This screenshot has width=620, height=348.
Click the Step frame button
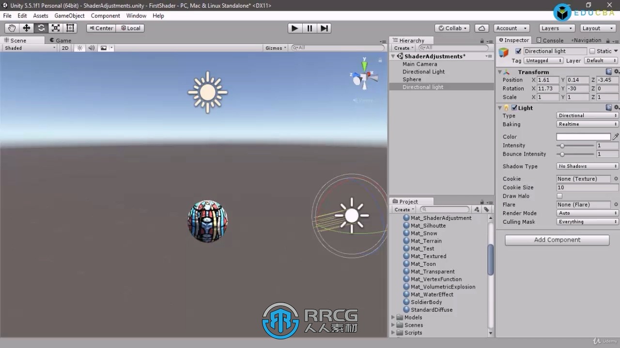coord(324,28)
